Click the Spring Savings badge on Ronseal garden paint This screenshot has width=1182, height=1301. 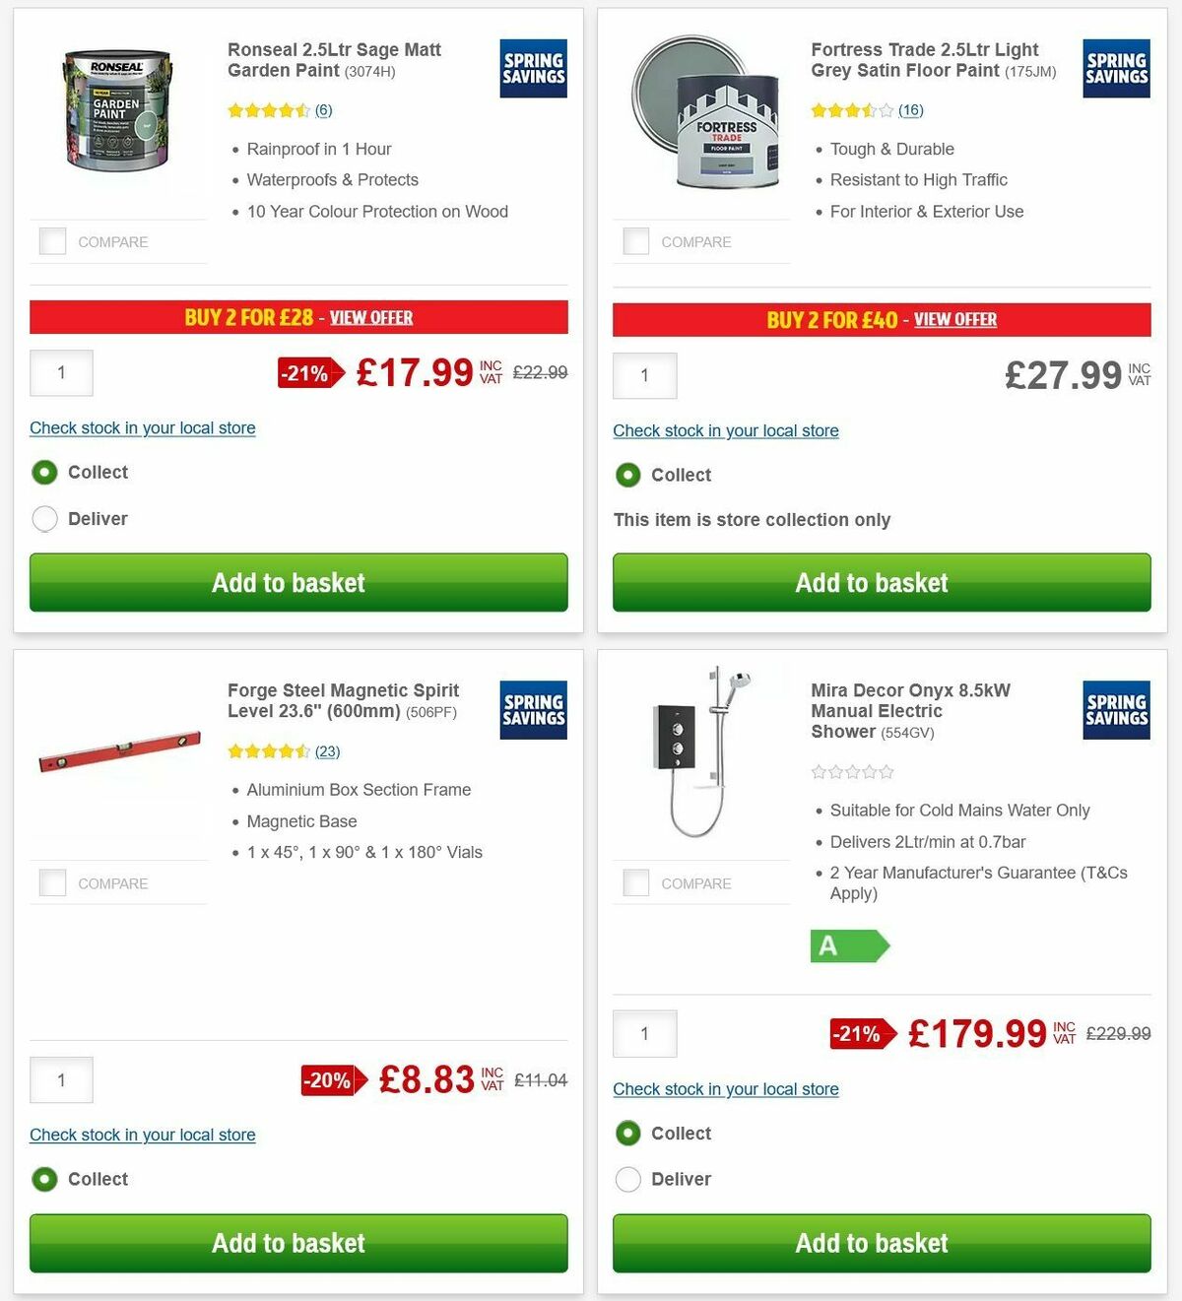(532, 68)
